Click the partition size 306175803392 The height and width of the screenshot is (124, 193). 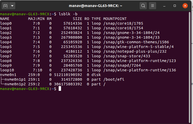tap(68, 84)
